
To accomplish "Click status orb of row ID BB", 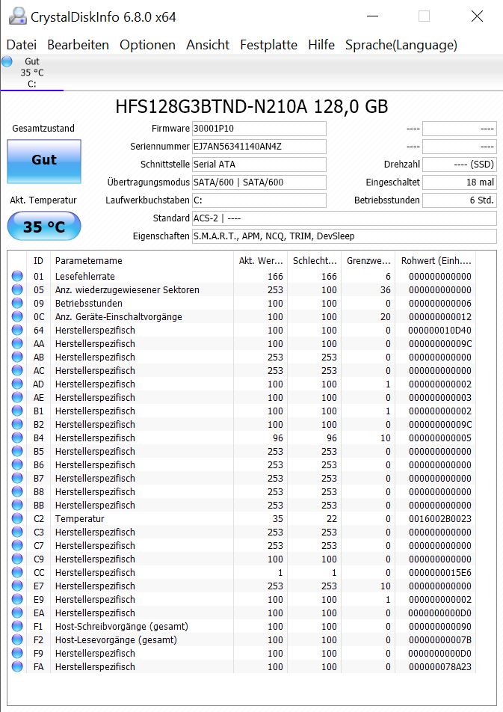I will tap(17, 505).
